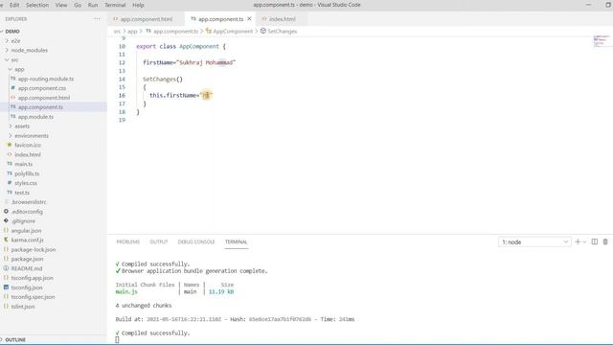Screen dimensions: 613x345
Task: Open angular.json file
Action: (26, 230)
